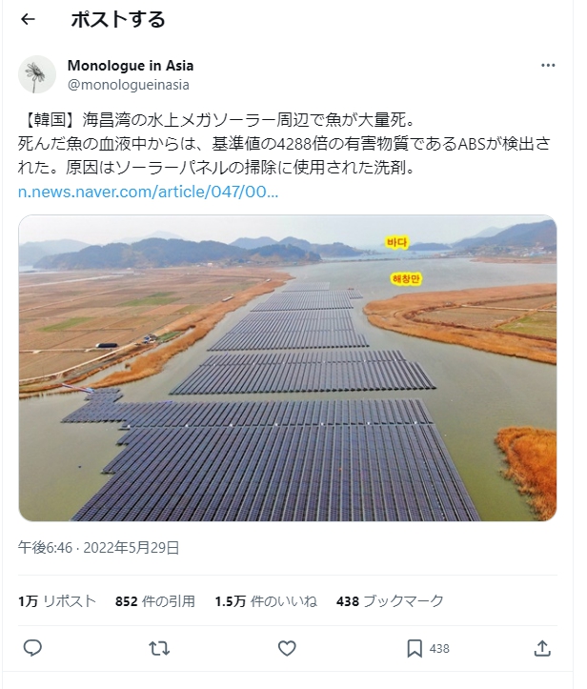
Task: Share the post using the upload arrow icon
Action: (x=542, y=648)
